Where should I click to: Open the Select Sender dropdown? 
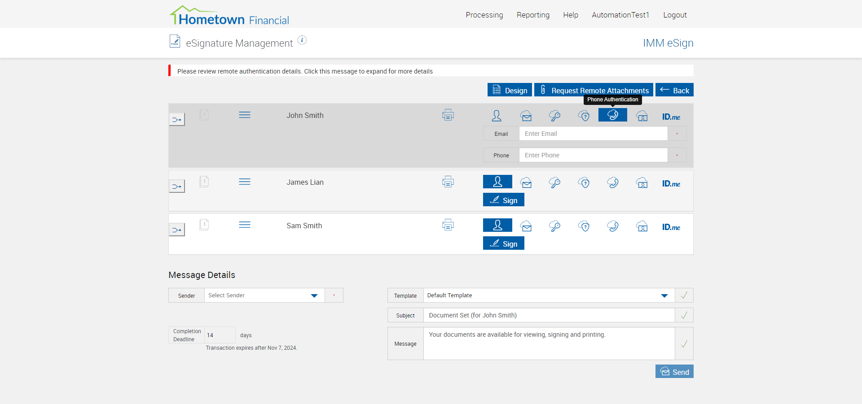click(264, 295)
